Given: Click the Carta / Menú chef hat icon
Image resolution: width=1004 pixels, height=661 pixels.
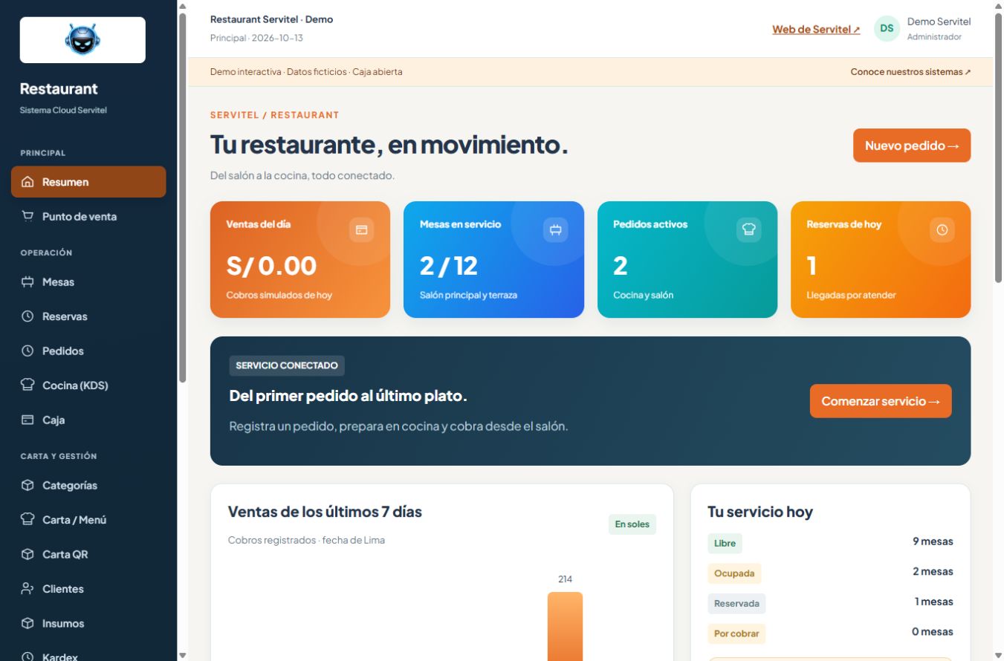Looking at the screenshot, I should tap(28, 520).
